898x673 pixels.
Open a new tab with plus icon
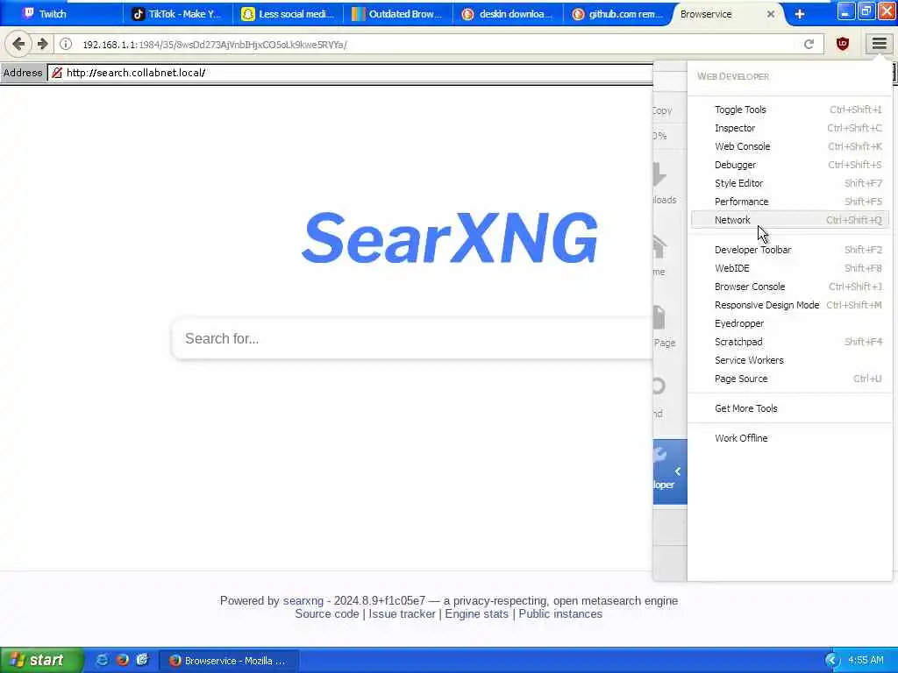(800, 14)
